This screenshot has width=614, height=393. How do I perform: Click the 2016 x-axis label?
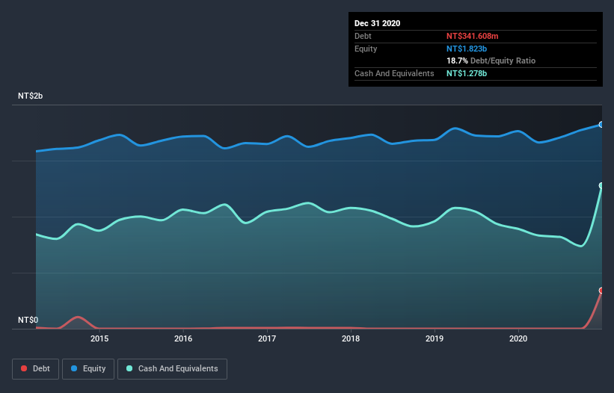(x=183, y=338)
